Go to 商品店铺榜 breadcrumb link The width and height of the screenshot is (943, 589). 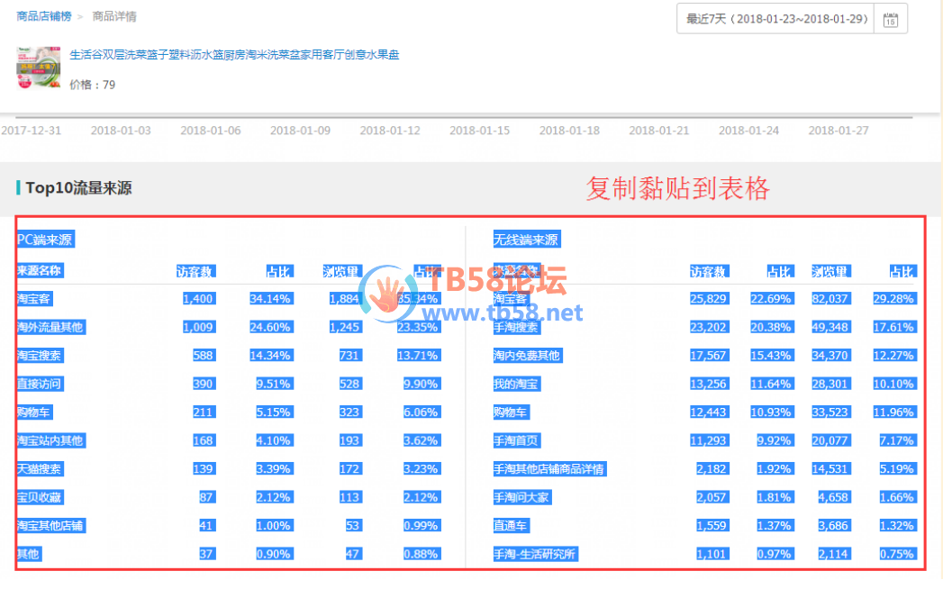[x=43, y=16]
